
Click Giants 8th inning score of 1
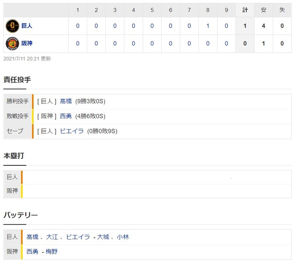pos(208,26)
